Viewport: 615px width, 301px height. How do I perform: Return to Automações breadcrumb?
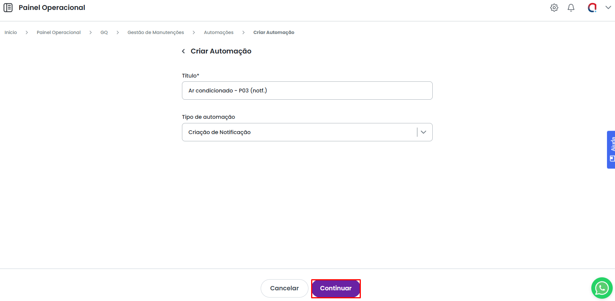(x=219, y=32)
